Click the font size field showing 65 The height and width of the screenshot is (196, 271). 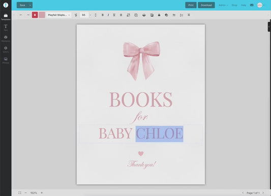tap(84, 15)
